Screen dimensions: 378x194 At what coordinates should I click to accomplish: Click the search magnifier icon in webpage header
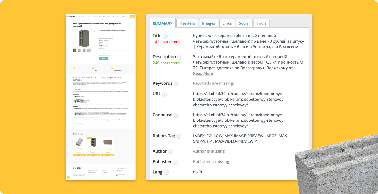[x=134, y=16]
